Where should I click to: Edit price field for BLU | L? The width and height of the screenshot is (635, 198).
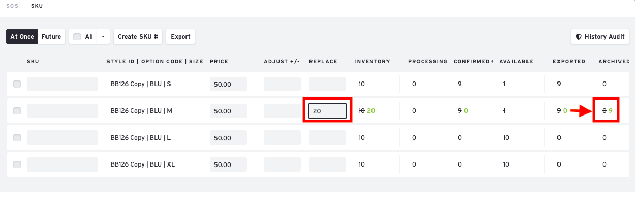tap(228, 138)
